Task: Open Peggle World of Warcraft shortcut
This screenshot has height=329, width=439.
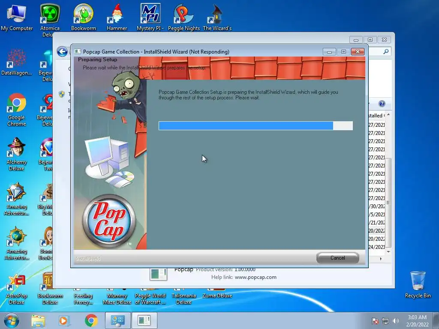Action: tap(150, 297)
